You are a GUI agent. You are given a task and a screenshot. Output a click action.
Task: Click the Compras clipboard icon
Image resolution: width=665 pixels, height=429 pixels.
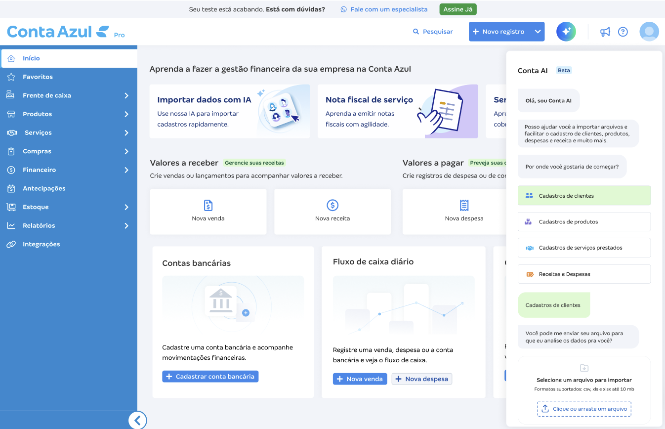11,151
